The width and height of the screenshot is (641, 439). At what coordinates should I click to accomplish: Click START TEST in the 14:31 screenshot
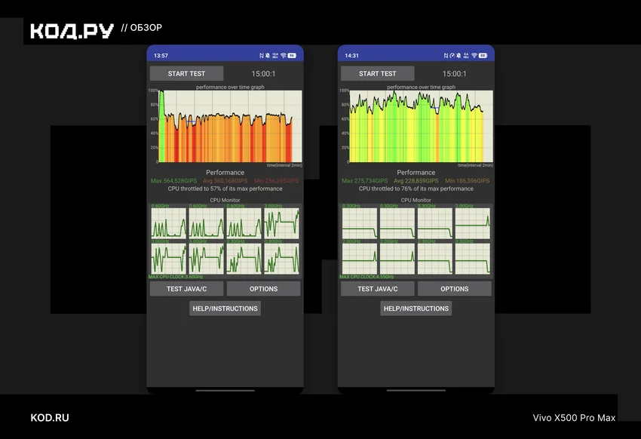[x=377, y=74]
